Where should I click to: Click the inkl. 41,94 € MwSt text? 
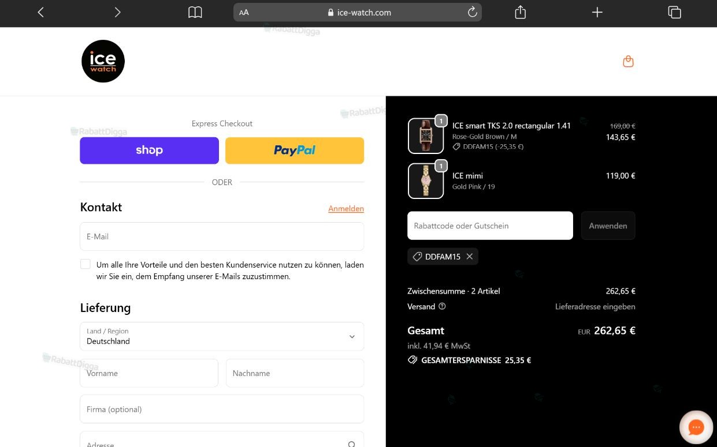coord(439,345)
